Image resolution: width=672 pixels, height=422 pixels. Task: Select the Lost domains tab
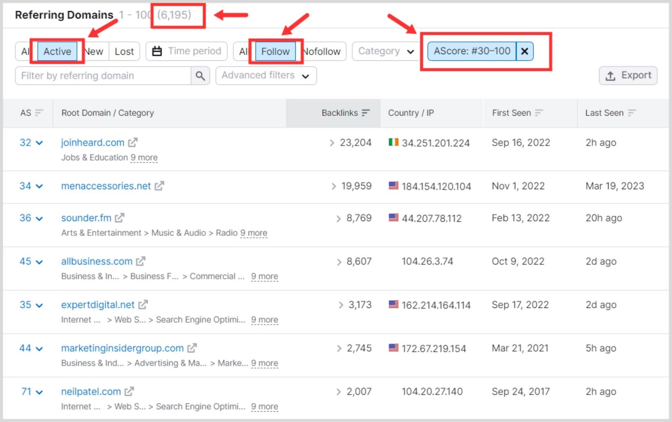pos(124,51)
